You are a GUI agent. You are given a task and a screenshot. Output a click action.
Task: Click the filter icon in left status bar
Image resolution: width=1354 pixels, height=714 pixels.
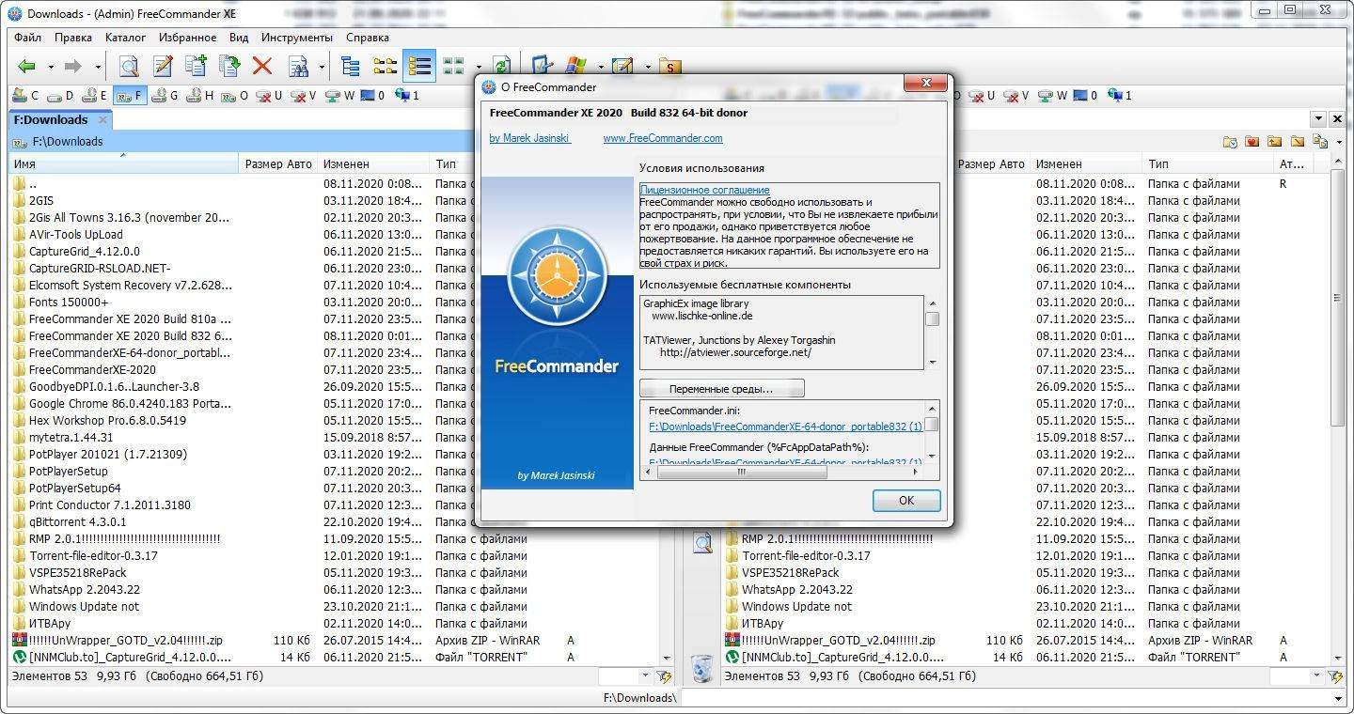click(666, 676)
